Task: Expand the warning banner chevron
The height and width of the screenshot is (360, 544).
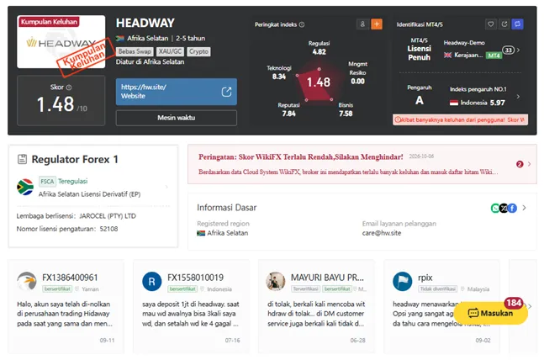Action: pos(529,164)
